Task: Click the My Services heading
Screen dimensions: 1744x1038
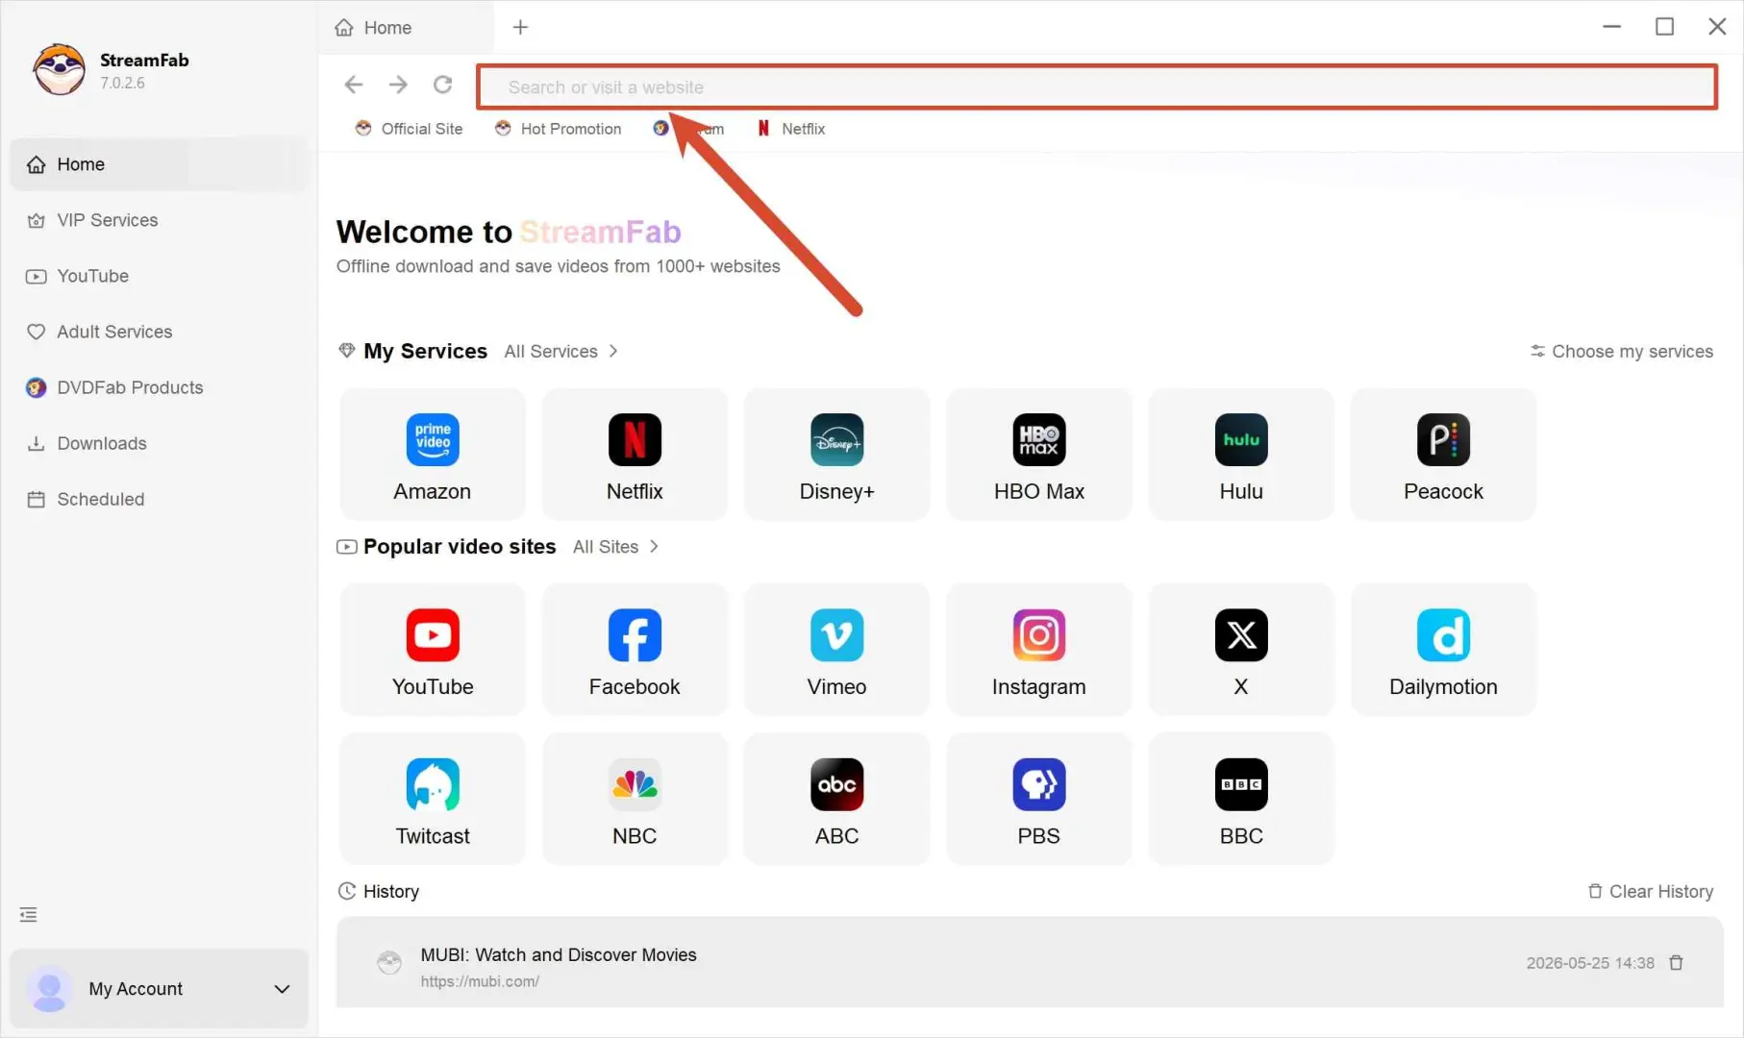Action: click(x=425, y=352)
